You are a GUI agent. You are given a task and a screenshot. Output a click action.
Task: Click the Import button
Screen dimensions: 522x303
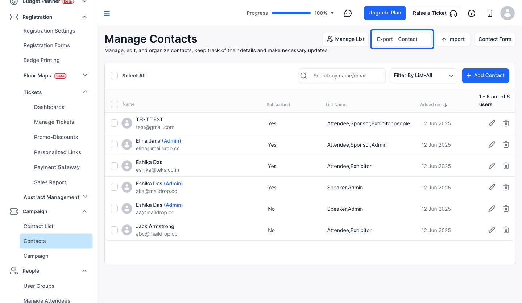[453, 39]
